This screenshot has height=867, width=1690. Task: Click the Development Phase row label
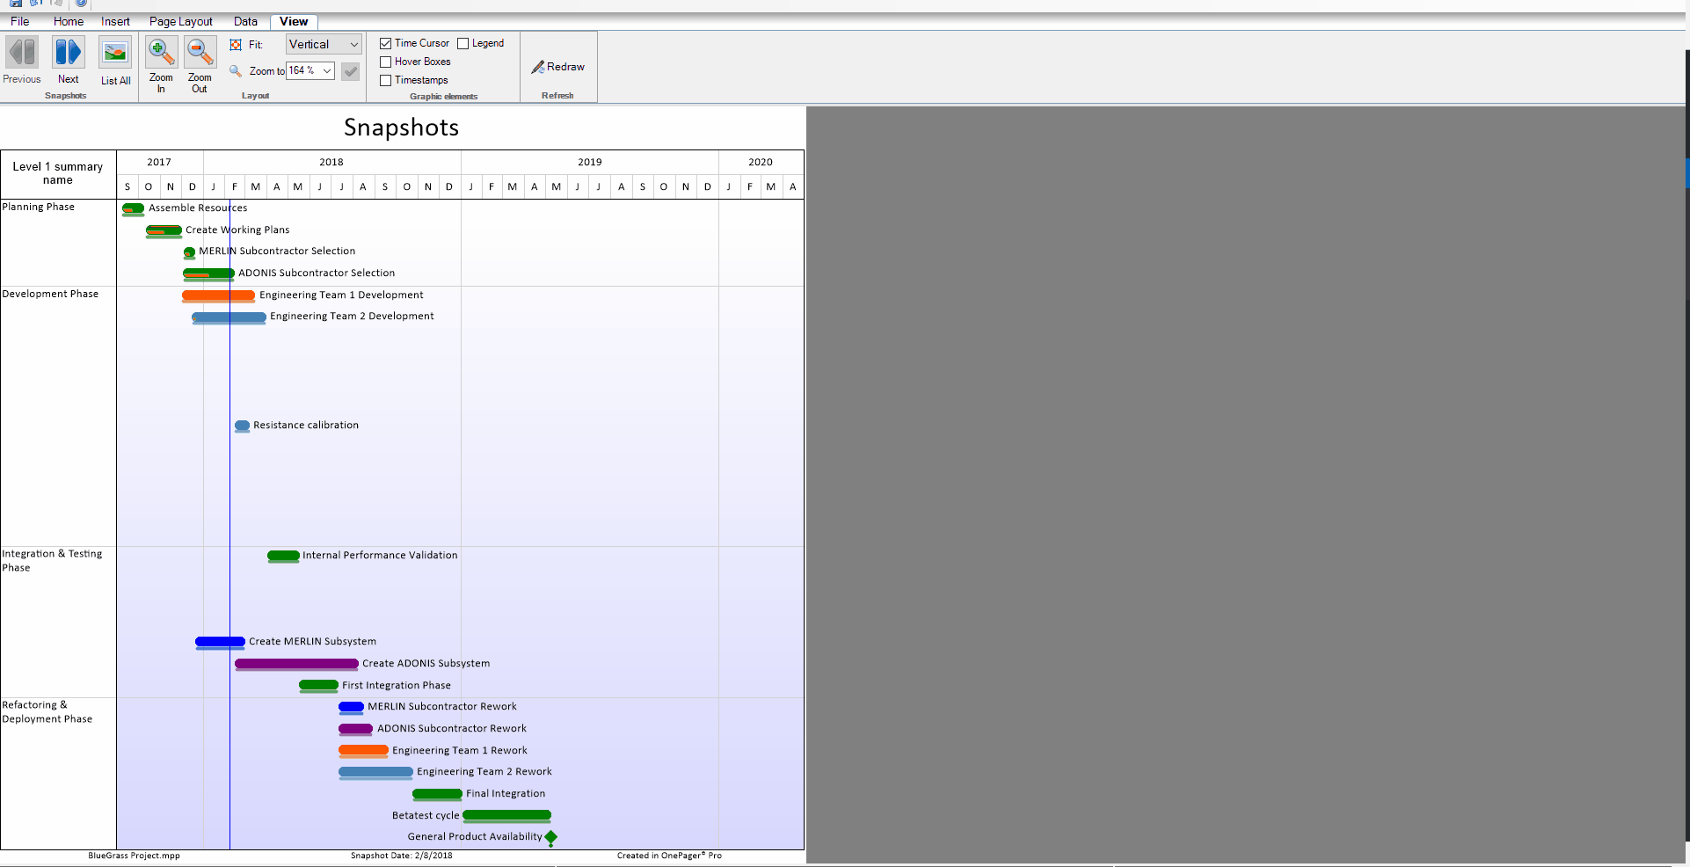pyautogui.click(x=50, y=294)
